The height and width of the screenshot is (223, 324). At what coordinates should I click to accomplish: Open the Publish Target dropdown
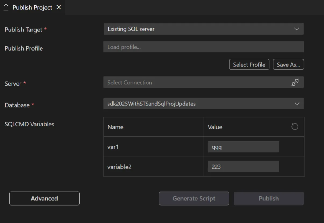[x=204, y=29]
